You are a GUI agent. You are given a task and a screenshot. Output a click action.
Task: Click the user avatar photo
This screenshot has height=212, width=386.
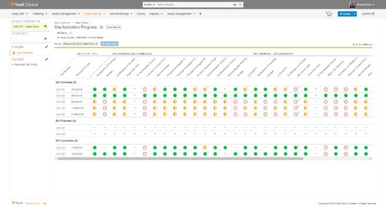[352, 5]
